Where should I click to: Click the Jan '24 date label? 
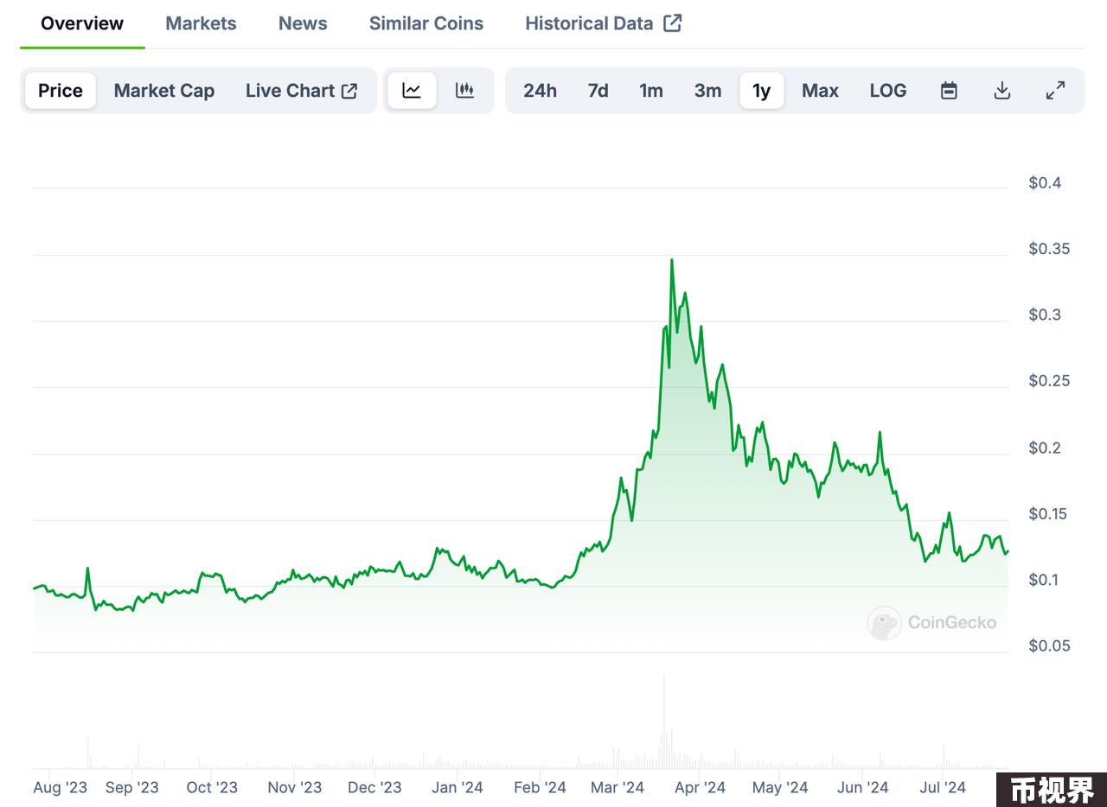pos(458,787)
